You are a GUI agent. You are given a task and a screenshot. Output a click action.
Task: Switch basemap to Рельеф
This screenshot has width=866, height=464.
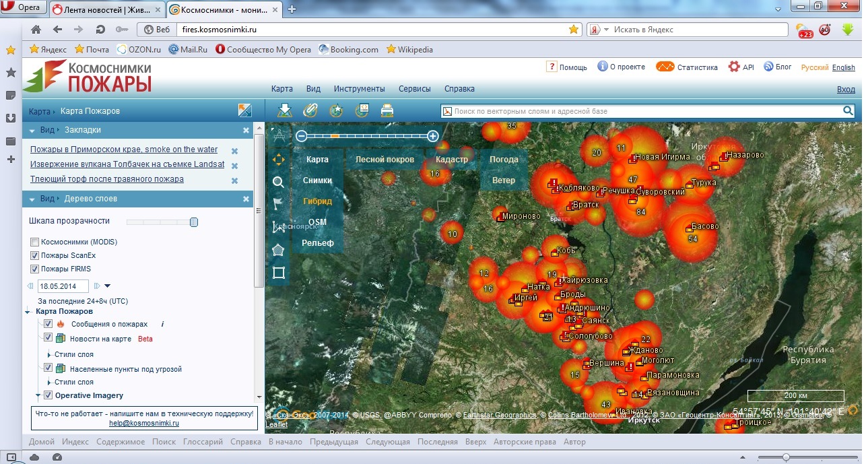click(318, 242)
